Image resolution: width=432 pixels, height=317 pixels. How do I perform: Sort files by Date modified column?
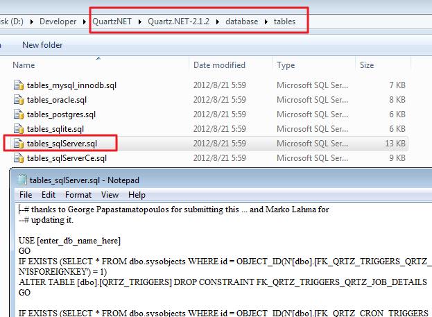pyautogui.click(x=219, y=65)
